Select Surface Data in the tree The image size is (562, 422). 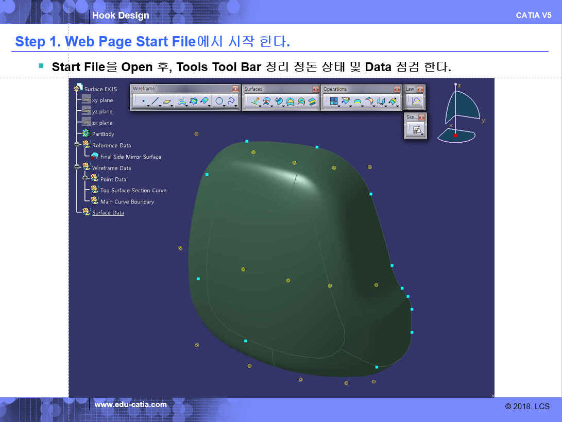coord(108,213)
